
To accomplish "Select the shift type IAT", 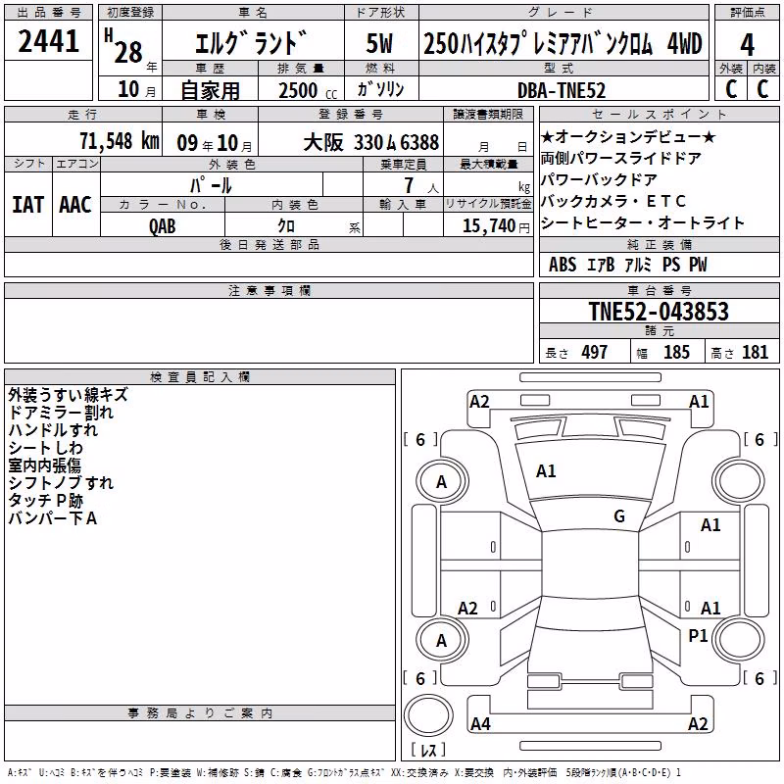I will click(28, 205).
